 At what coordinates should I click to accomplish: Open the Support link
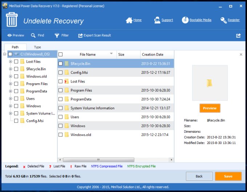pos(167,20)
